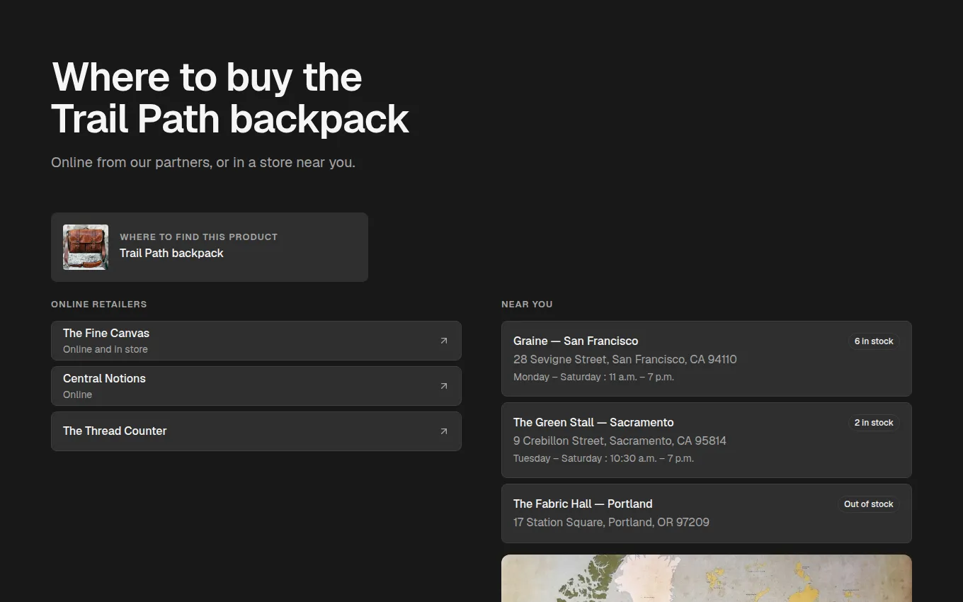Click the subtitle "Online from our partners" line
Viewport: 963px width, 602px height.
pos(203,162)
